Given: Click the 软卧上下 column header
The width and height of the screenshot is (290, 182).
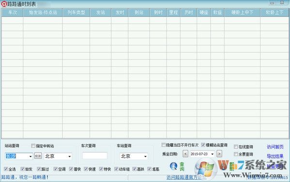Looking at the screenshot, I should point(275,13).
